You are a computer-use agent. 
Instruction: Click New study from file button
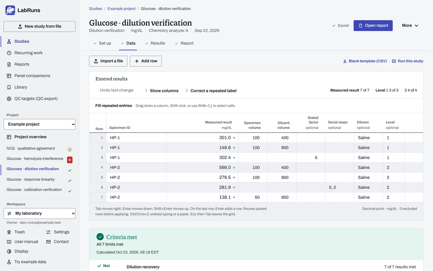[39, 26]
